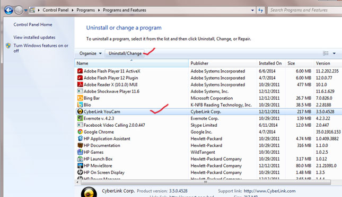Select Evernote v. 4.2.3 name text

point(99,118)
